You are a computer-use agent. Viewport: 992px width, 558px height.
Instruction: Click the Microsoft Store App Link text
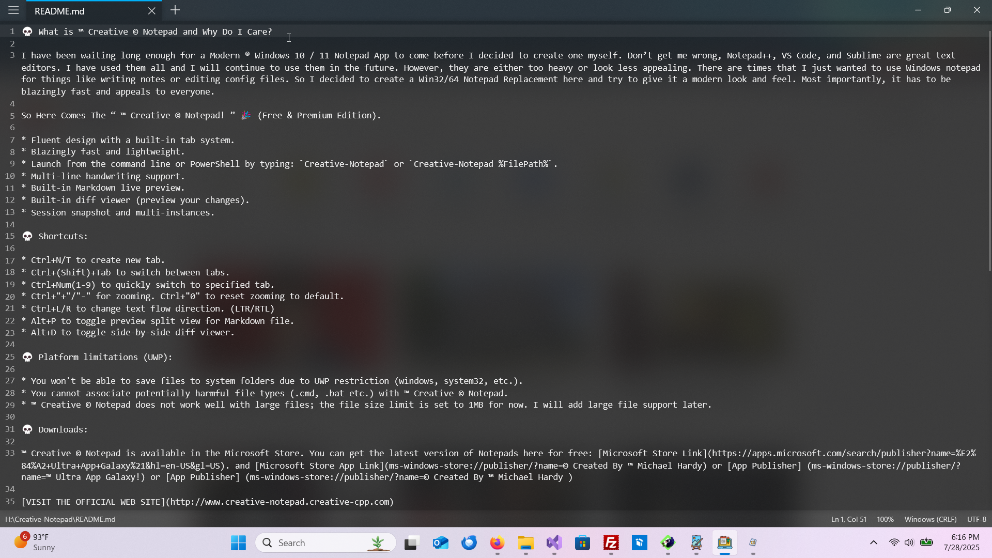[x=320, y=466]
